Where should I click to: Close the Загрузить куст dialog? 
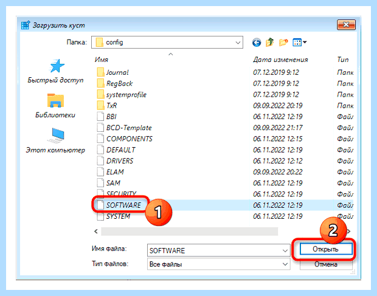(346, 25)
